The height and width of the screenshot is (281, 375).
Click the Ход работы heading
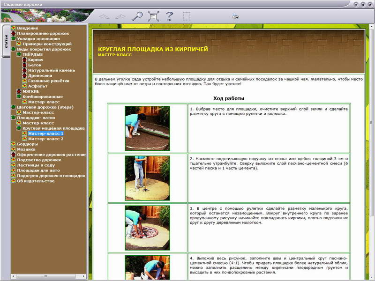coord(229,98)
